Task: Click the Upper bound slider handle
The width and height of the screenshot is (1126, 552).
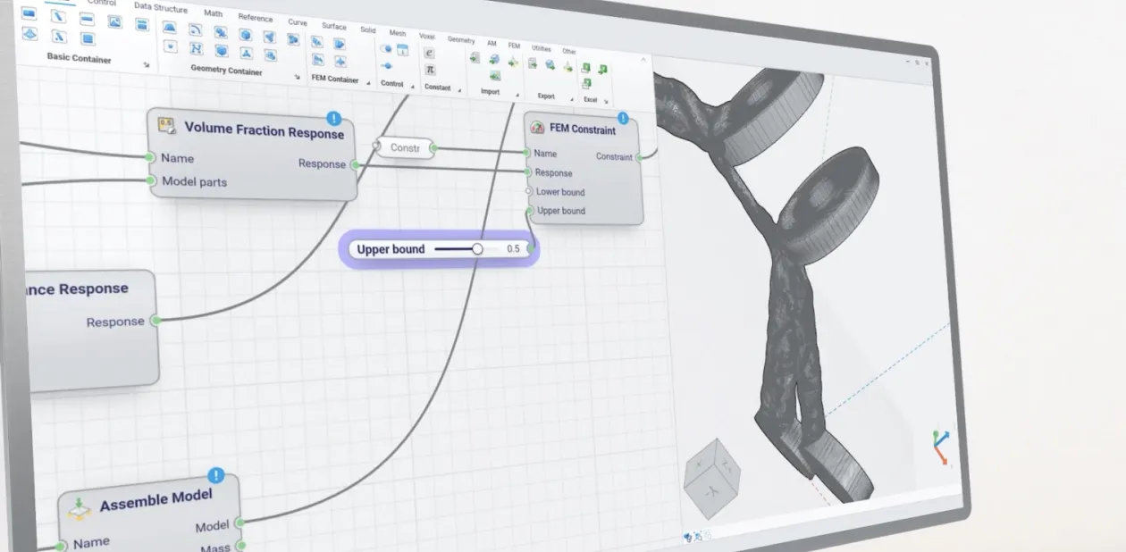Action: click(477, 250)
